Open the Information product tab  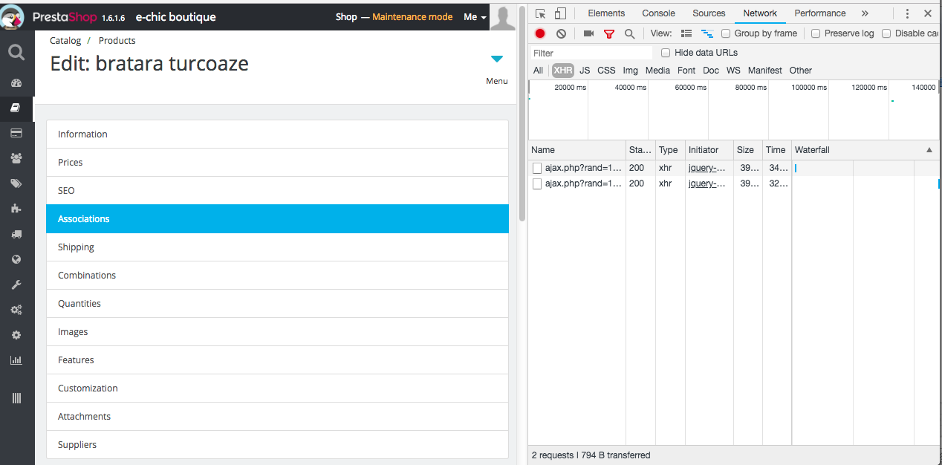277,134
